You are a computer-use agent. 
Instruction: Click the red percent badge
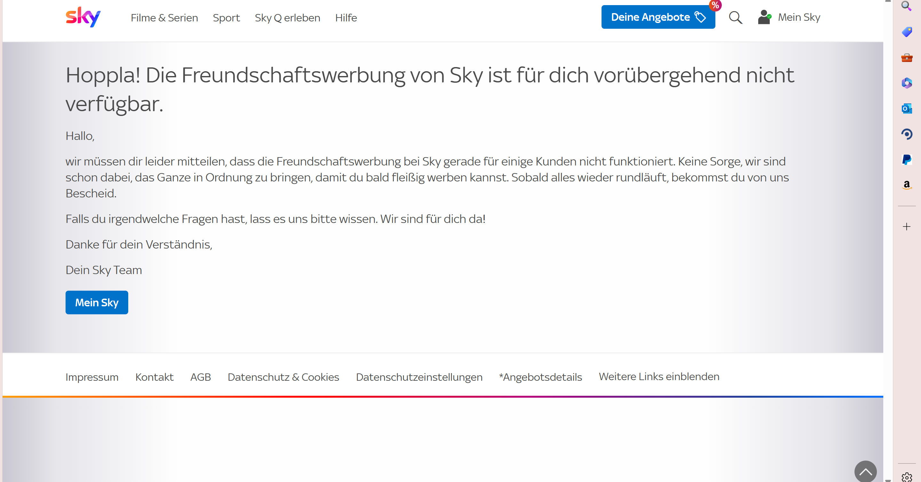[x=715, y=5]
